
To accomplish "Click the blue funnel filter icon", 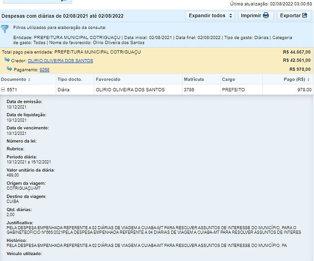I will pos(5,29).
